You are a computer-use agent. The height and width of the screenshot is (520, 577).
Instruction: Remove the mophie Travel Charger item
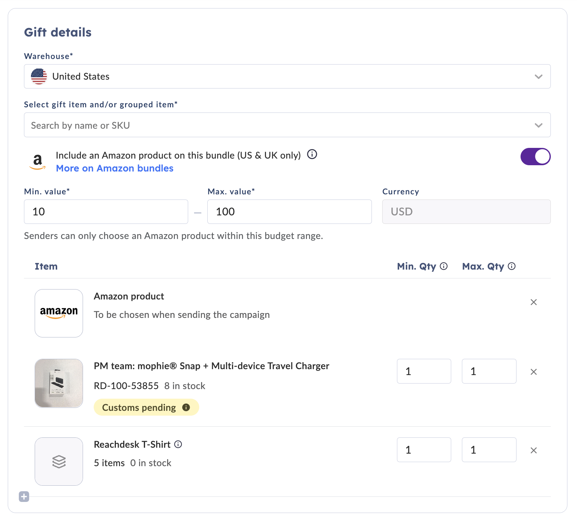point(533,372)
